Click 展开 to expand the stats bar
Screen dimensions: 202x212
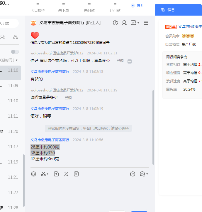coord(138,6)
